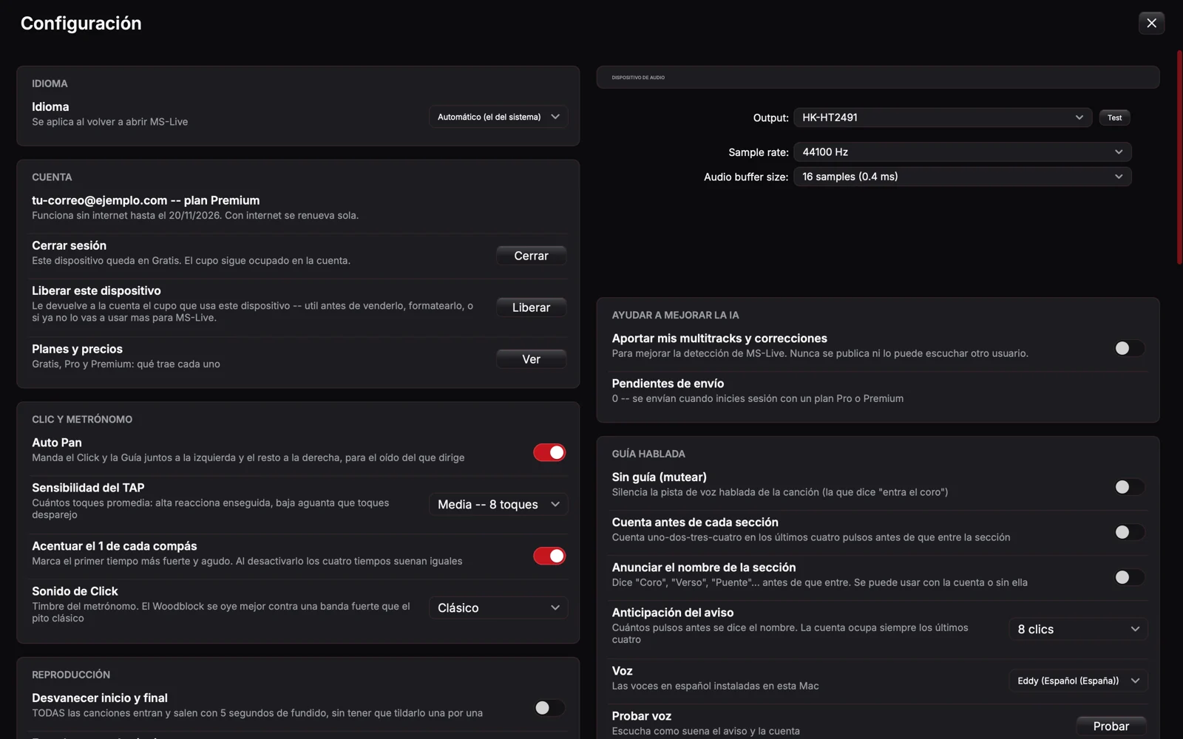Enable Cuenta antes de cada sección

point(1129,532)
